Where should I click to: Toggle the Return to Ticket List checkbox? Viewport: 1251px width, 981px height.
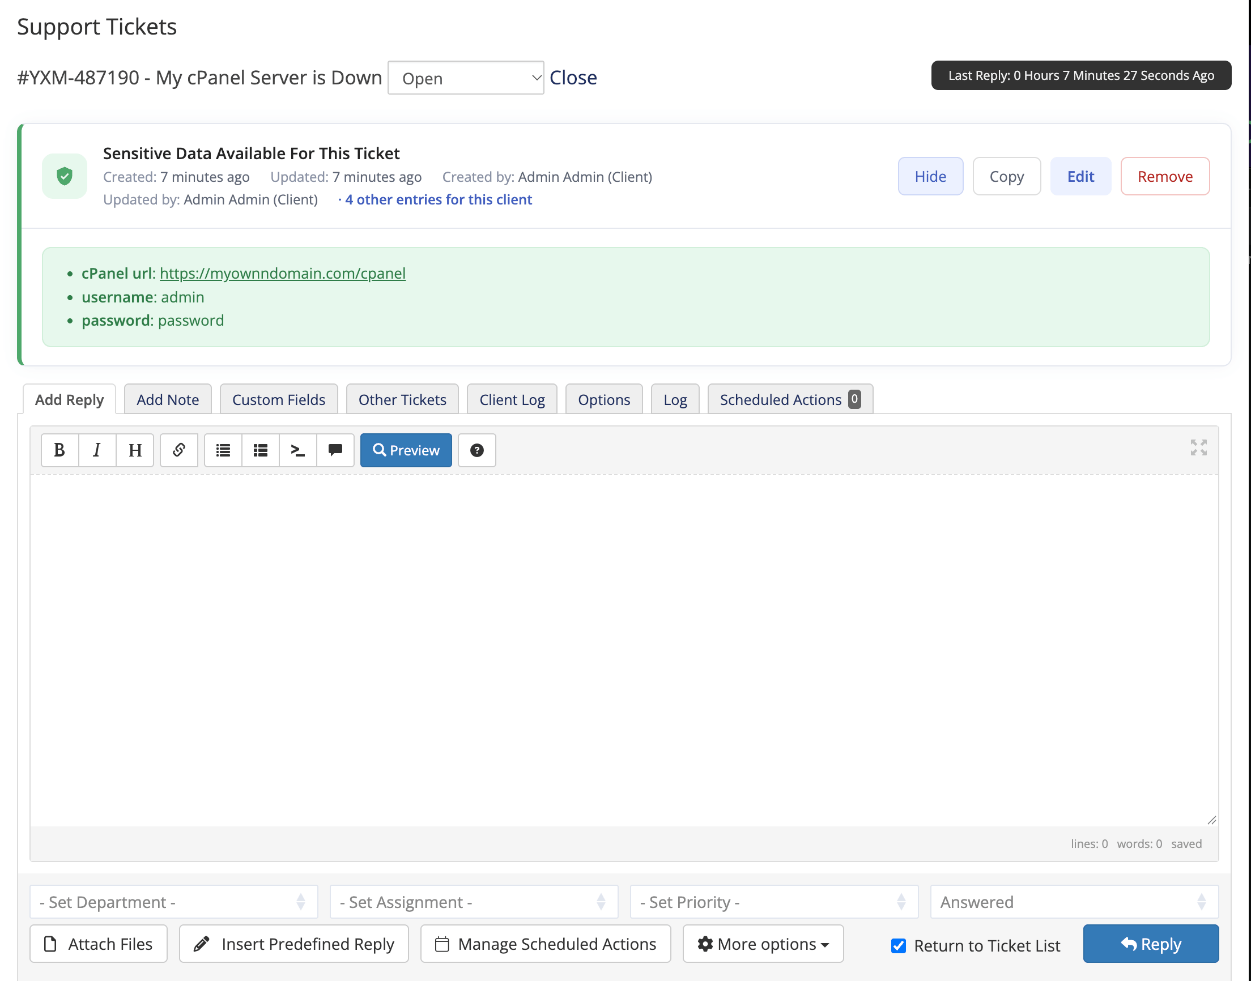point(899,945)
